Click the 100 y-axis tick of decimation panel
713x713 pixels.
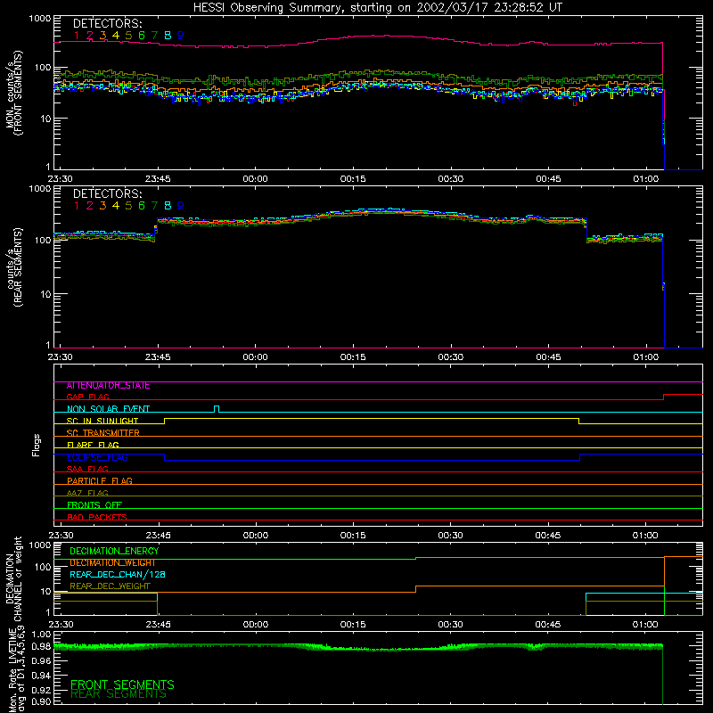click(43, 567)
